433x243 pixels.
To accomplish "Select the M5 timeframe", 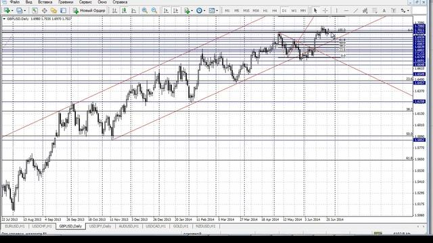I will point(236,11).
